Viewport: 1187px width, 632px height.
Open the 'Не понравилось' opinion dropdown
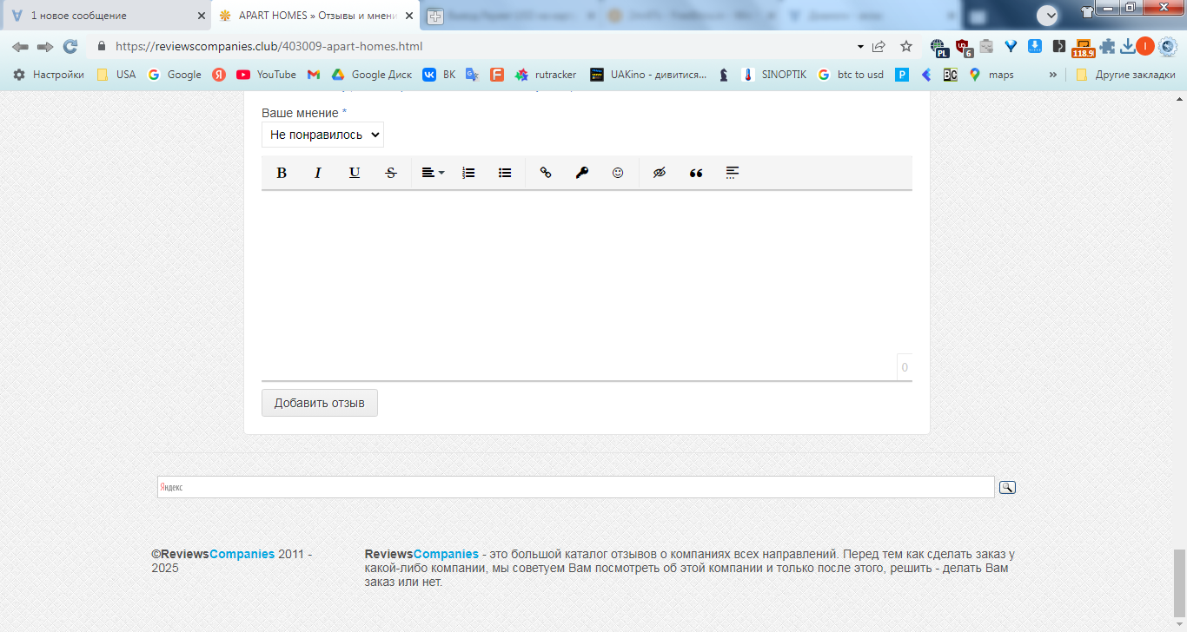coord(322,135)
